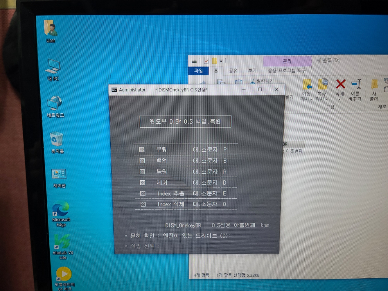Open the 휴지통 recycle bin icon
The width and height of the screenshot is (388, 291).
point(57,142)
